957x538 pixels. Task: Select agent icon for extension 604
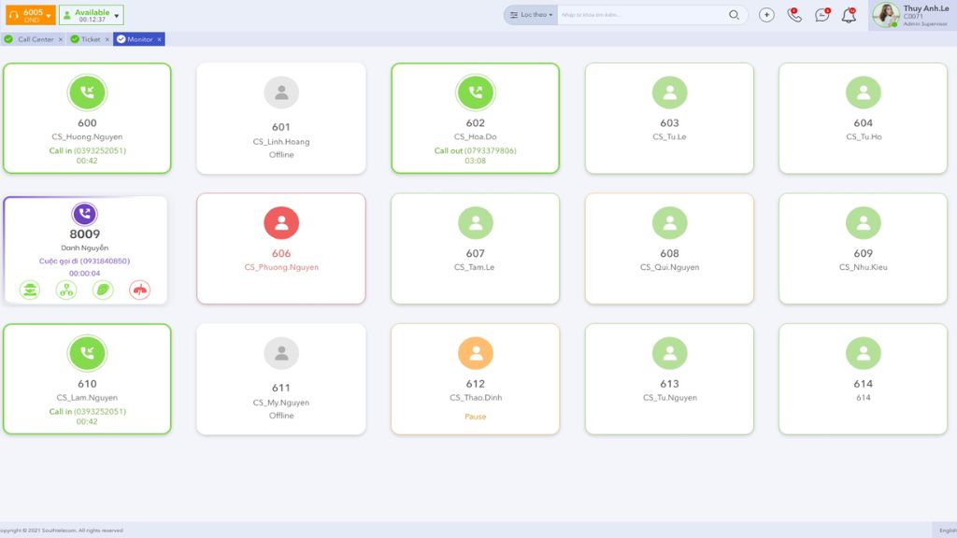(863, 92)
